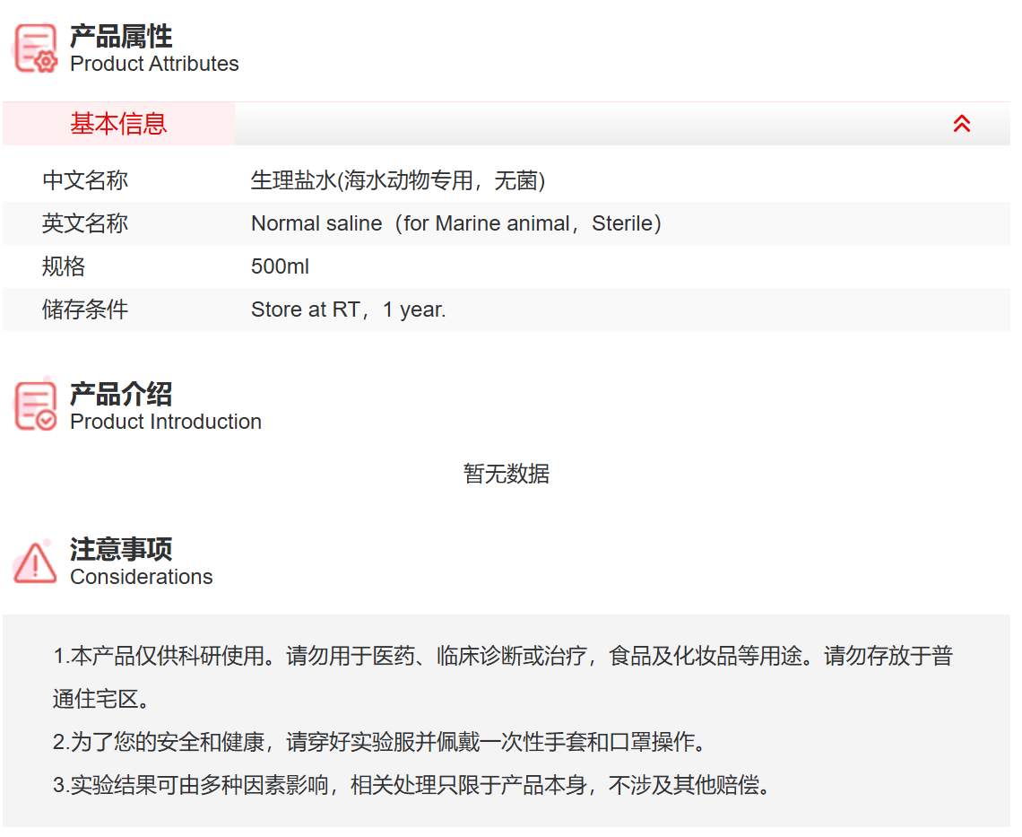Click the 生理盐水(海水动物专用，无菌) product name
Viewport: 1022px width, 837px height.
398,180
